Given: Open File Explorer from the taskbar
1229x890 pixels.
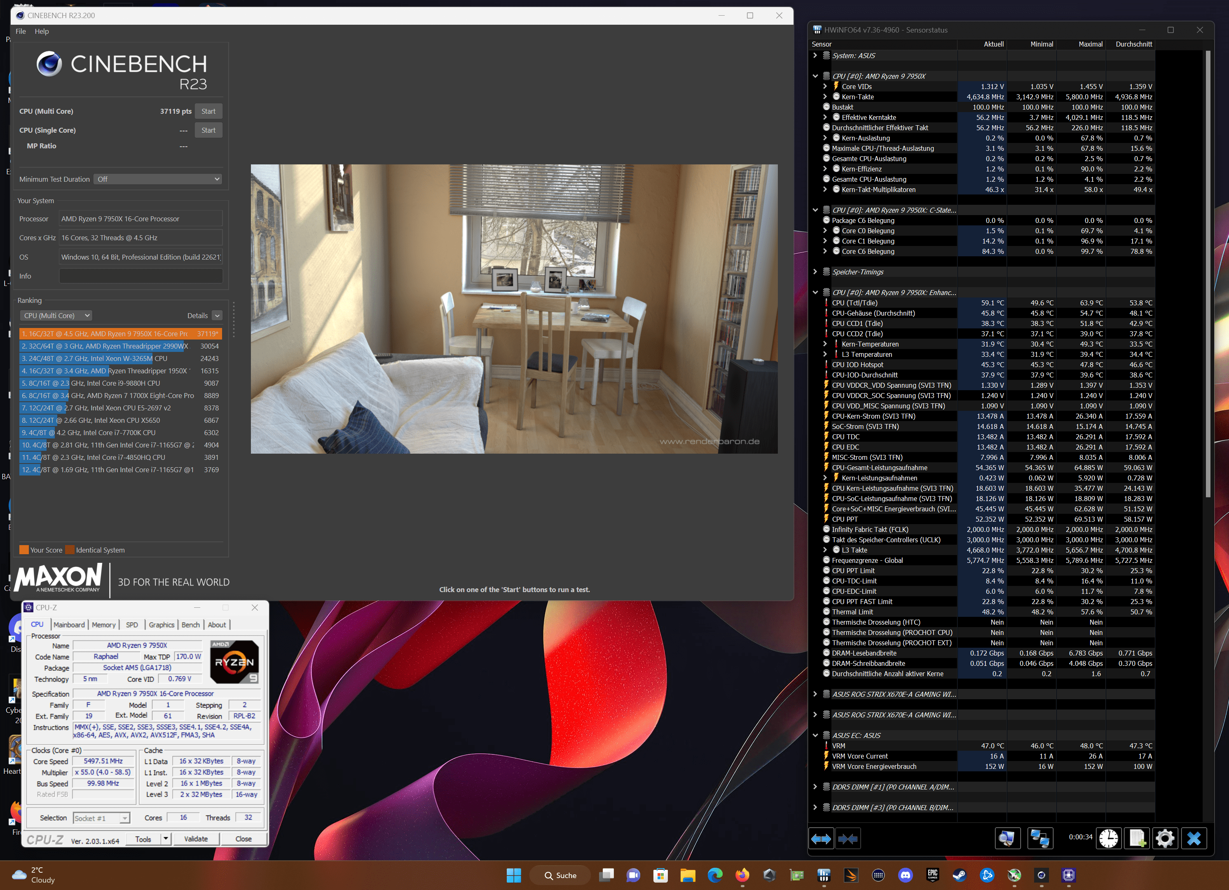Looking at the screenshot, I should point(688,875).
